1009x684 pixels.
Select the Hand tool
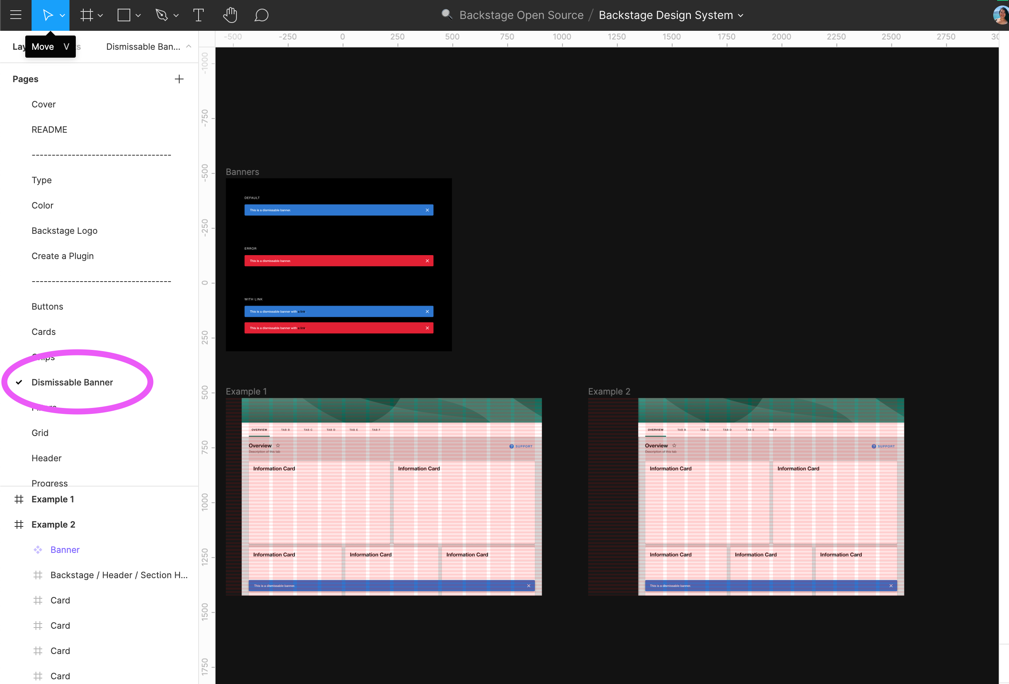coord(230,15)
